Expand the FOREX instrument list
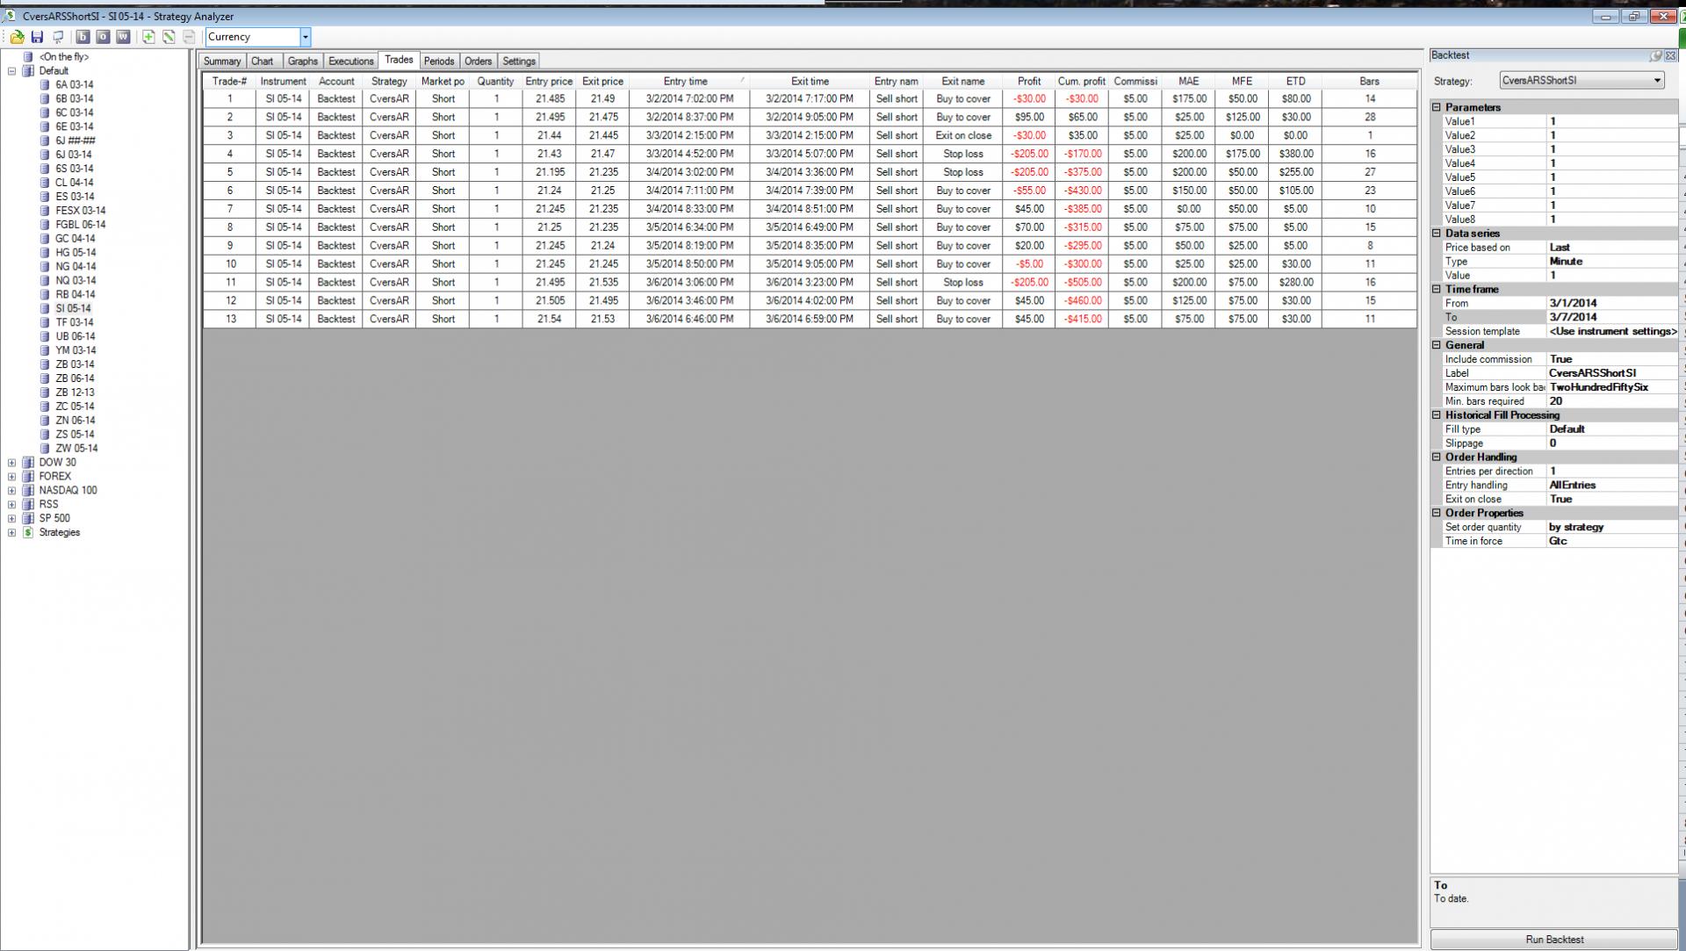 (11, 477)
